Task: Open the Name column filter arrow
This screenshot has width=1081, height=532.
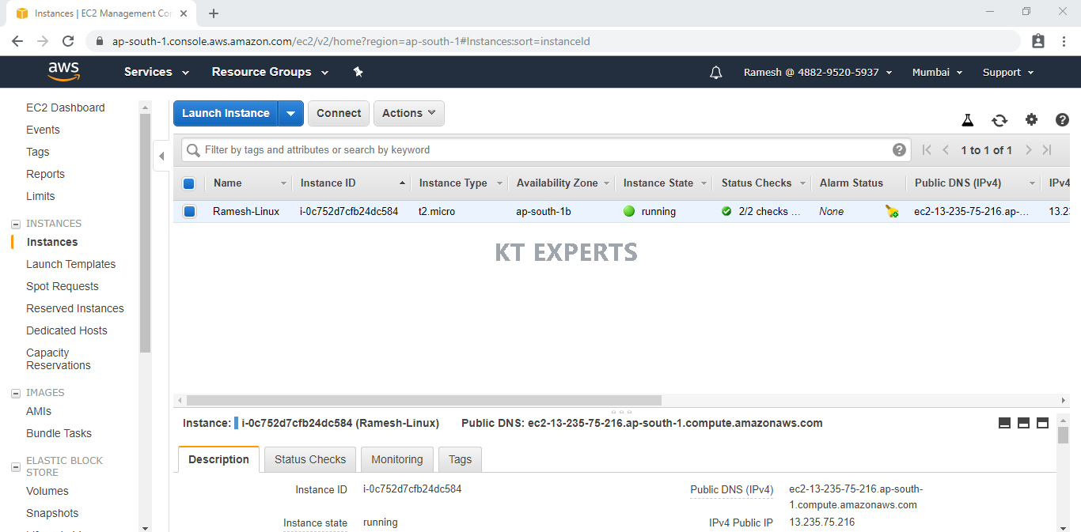Action: 283,183
